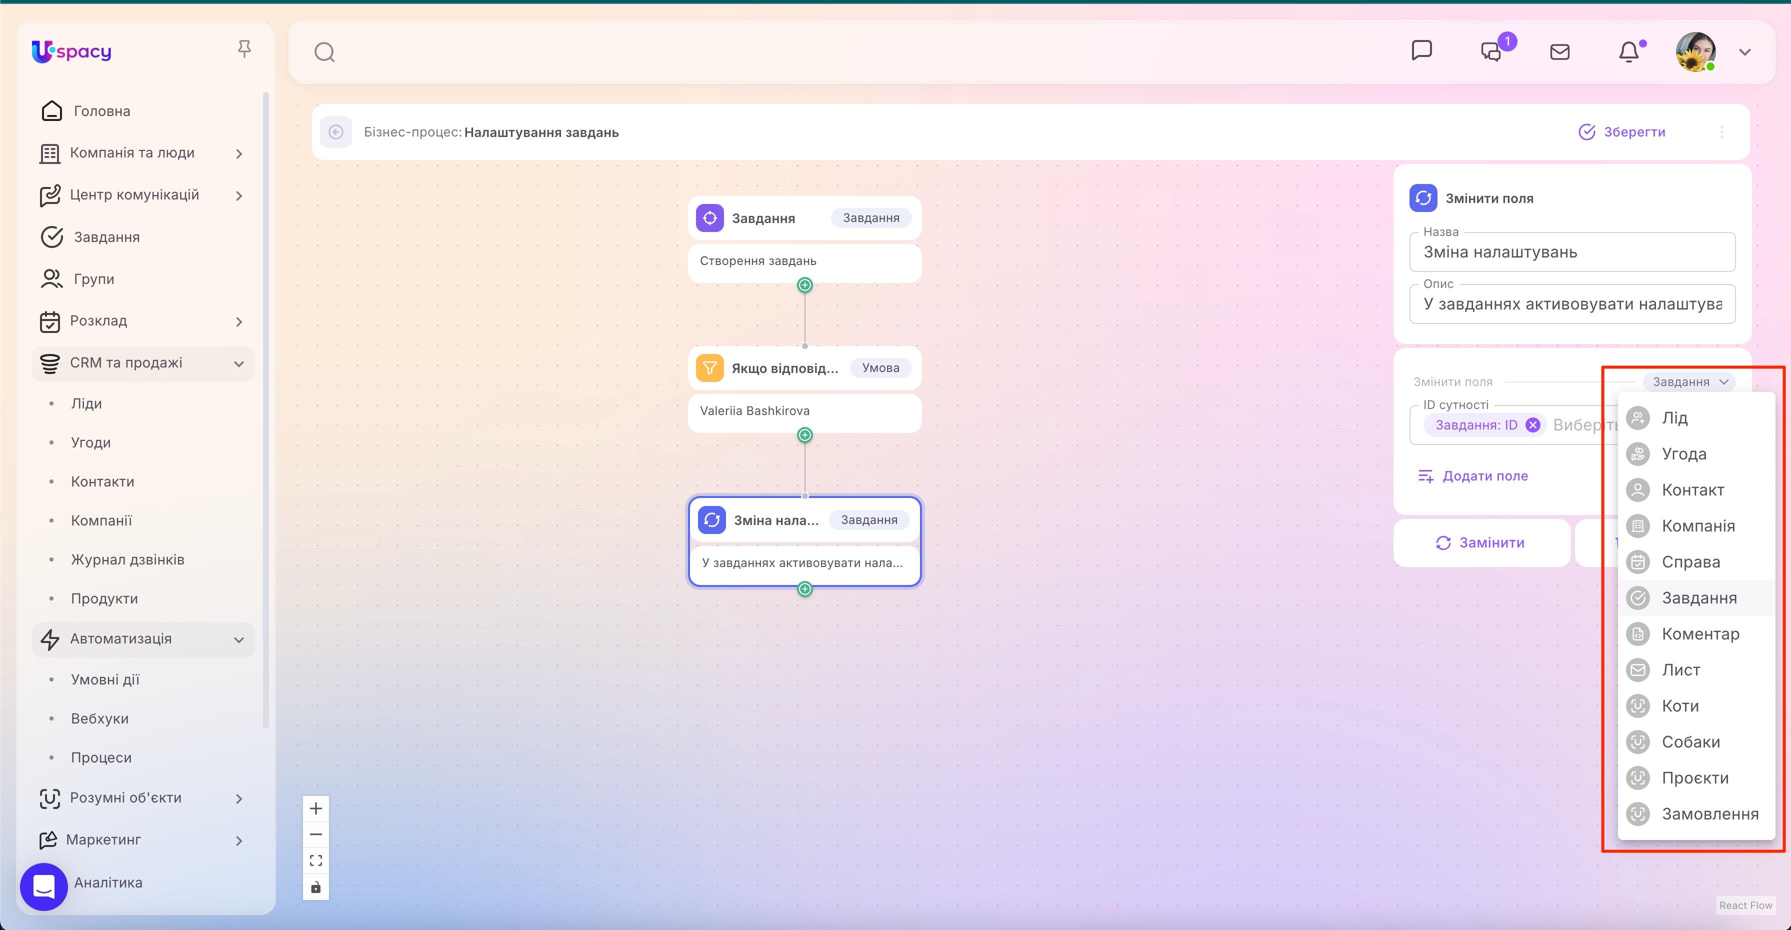Click the Автоматизація lightning icon
Screen dimensions: 1791x930
coord(49,639)
